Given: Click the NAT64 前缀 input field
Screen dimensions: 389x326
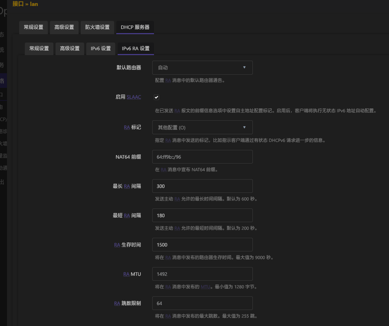Looking at the screenshot, I should (x=202, y=157).
